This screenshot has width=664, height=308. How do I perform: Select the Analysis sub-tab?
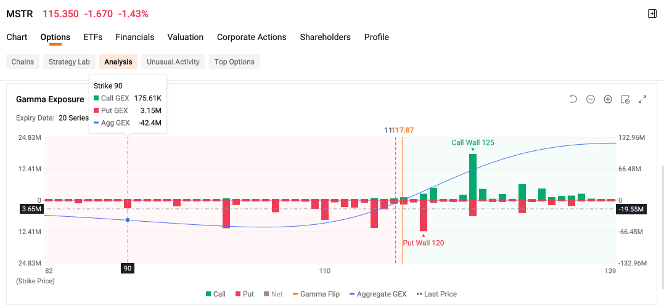(118, 62)
